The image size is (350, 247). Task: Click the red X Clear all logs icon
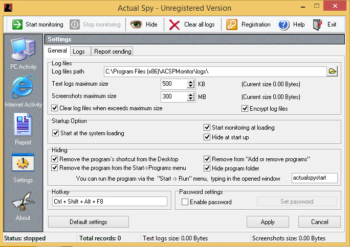(x=174, y=24)
